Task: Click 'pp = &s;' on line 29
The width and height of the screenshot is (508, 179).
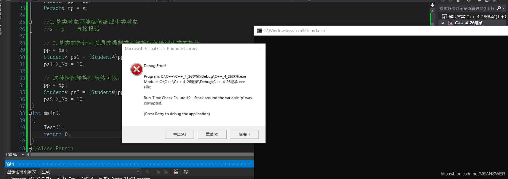Action: click(x=55, y=50)
